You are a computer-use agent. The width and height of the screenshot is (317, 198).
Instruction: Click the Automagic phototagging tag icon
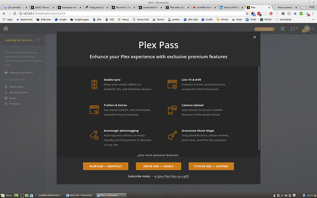[94, 135]
